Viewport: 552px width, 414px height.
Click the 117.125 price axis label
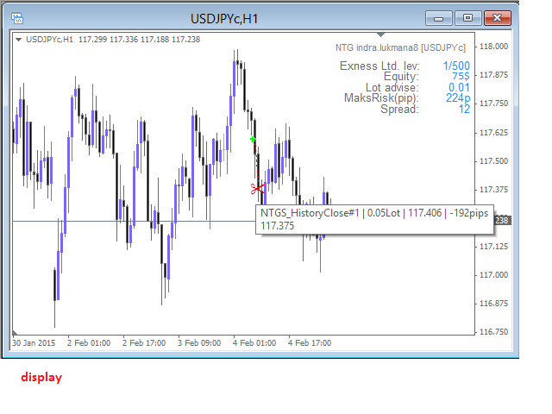point(493,247)
